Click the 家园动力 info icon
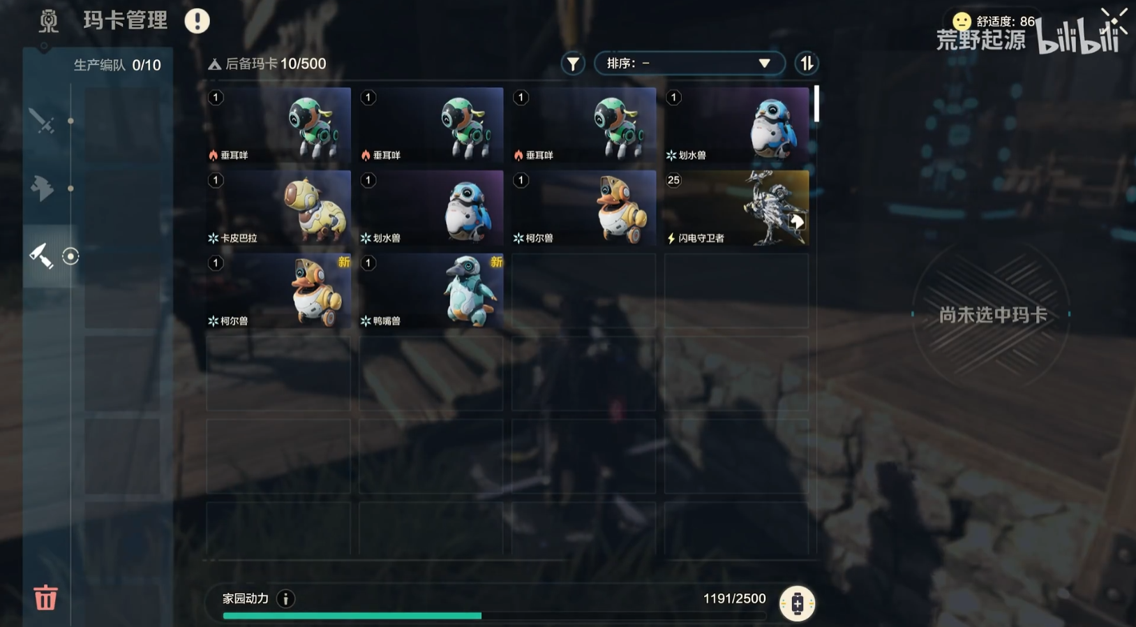 (285, 598)
